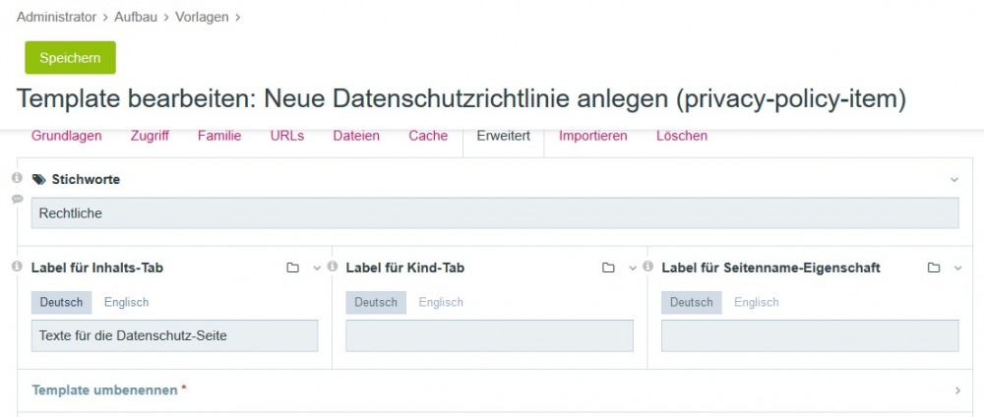This screenshot has width=984, height=417.
Task: Open Vorlagen breadcrumb link
Action: [x=202, y=17]
